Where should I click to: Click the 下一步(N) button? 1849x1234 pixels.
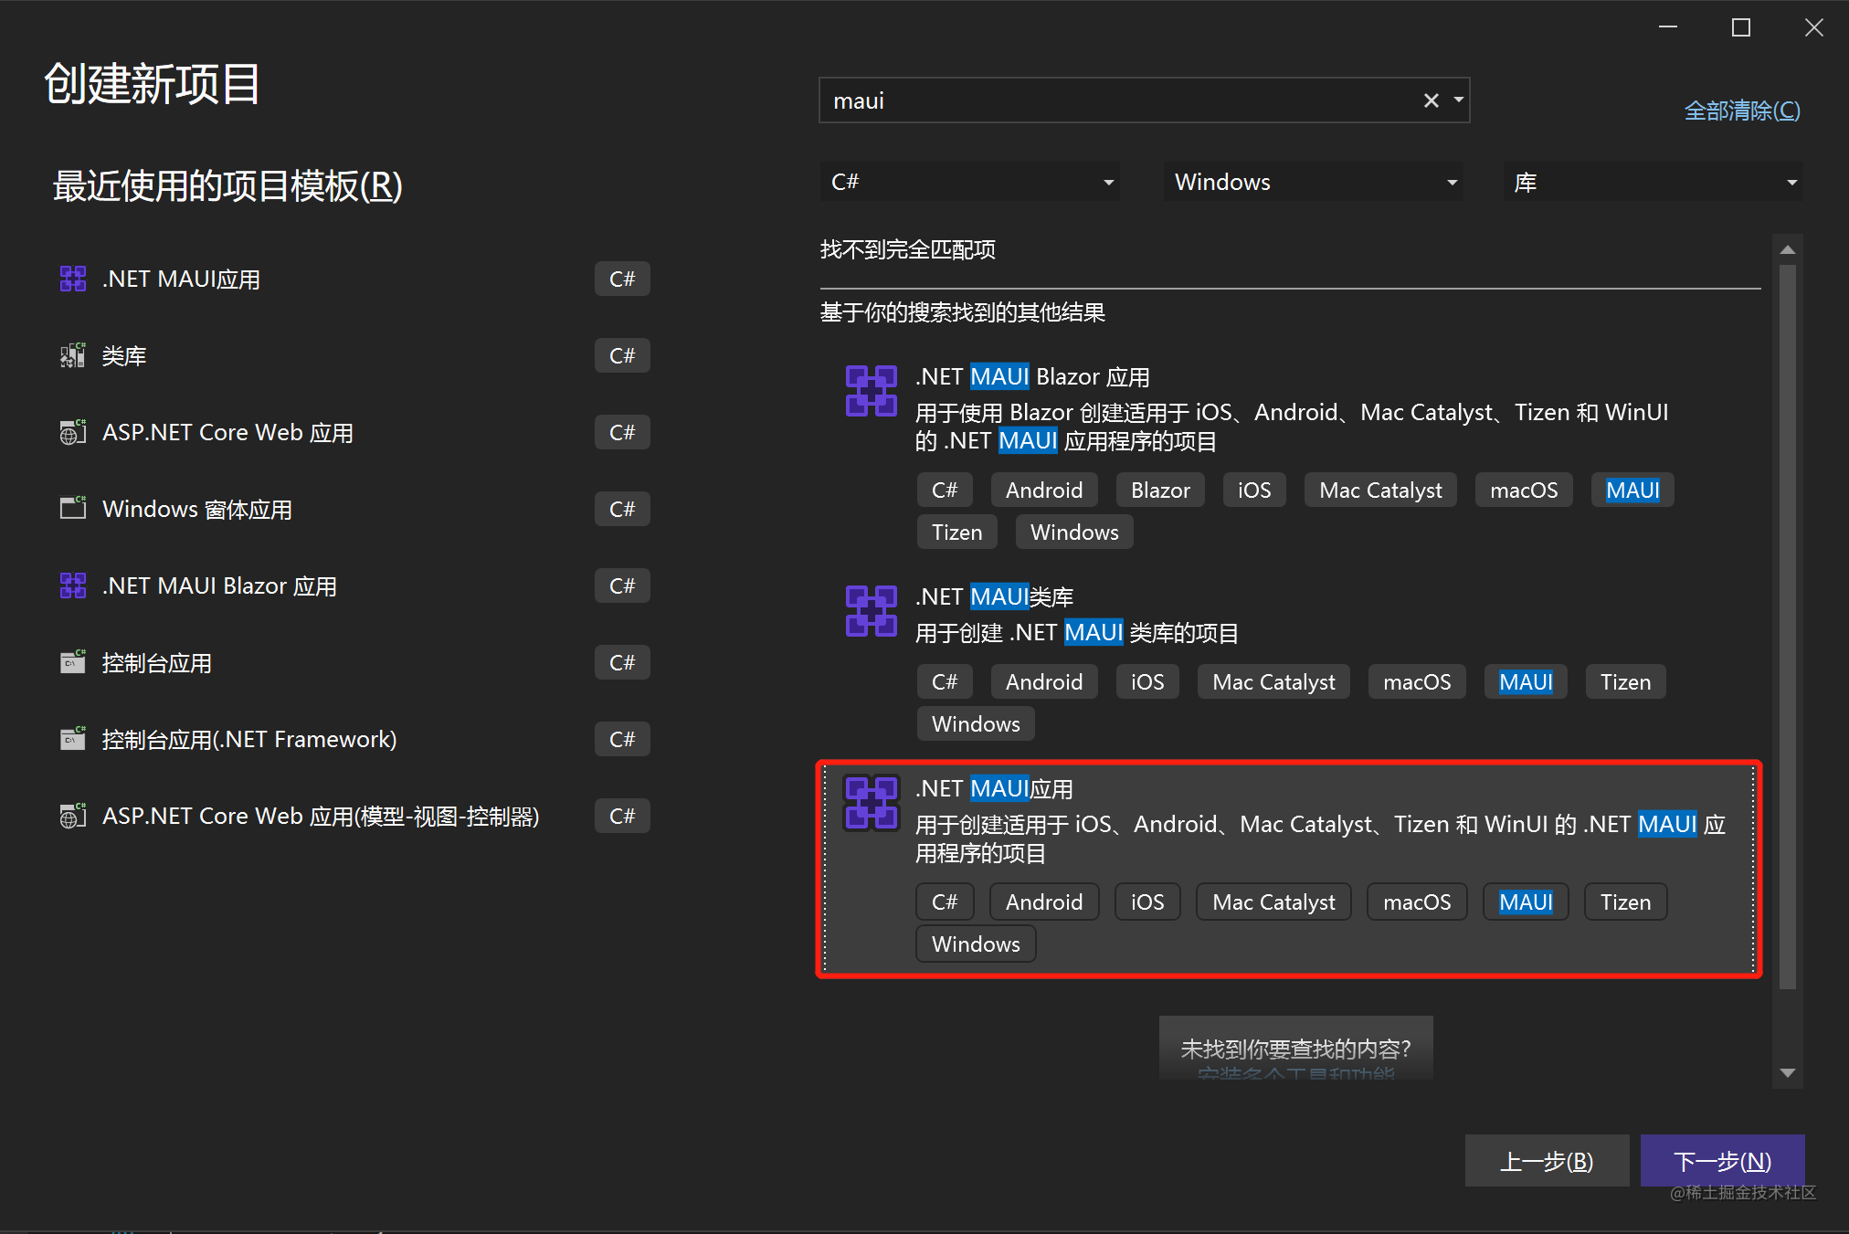click(1722, 1161)
